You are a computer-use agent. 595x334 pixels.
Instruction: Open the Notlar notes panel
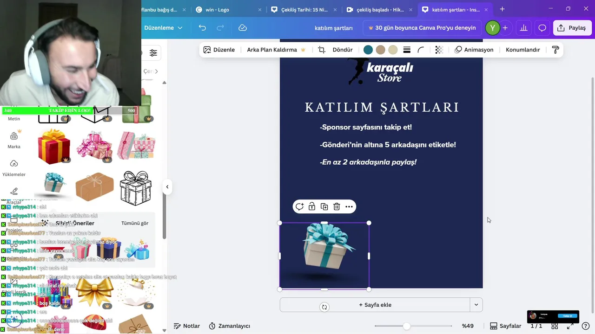tap(187, 326)
